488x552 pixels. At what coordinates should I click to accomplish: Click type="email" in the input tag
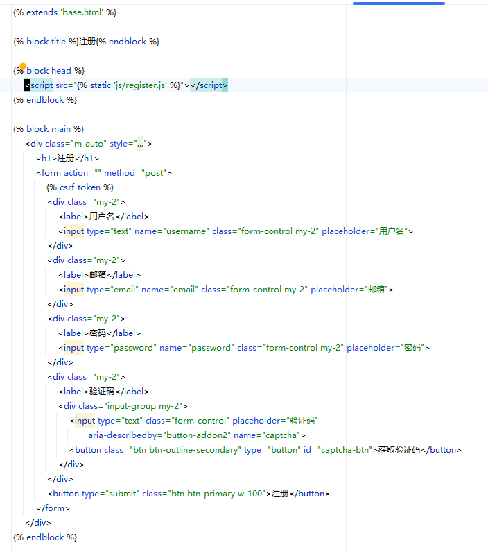pos(112,290)
